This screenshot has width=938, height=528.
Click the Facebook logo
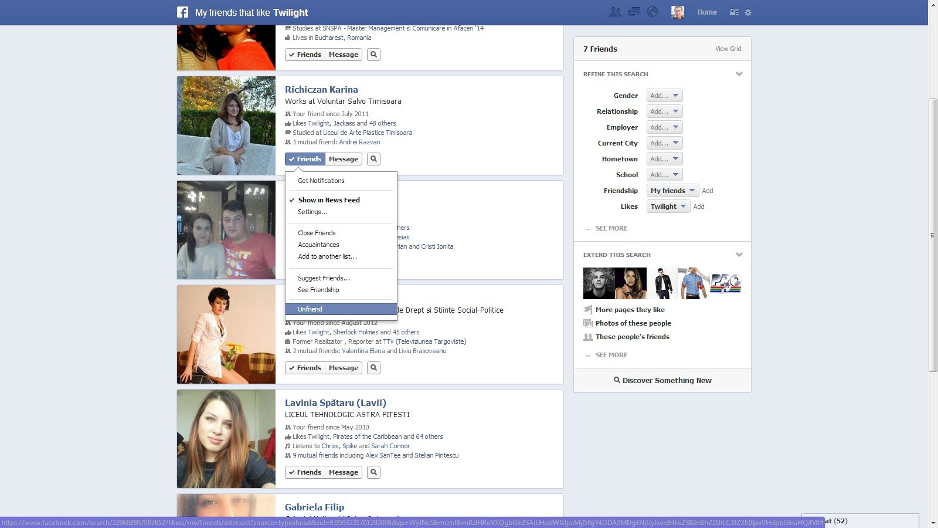[x=182, y=12]
